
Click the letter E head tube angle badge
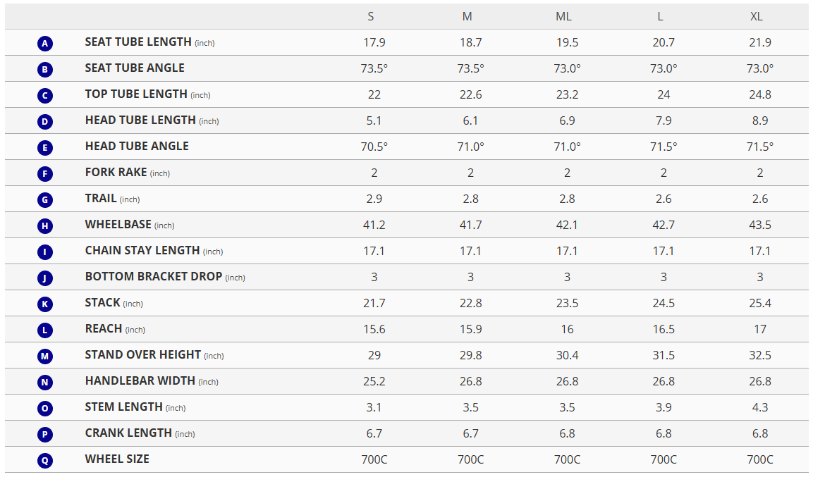(45, 148)
